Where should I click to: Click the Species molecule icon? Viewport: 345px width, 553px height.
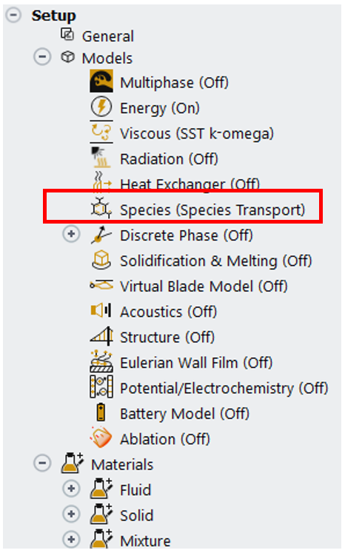pos(101,208)
